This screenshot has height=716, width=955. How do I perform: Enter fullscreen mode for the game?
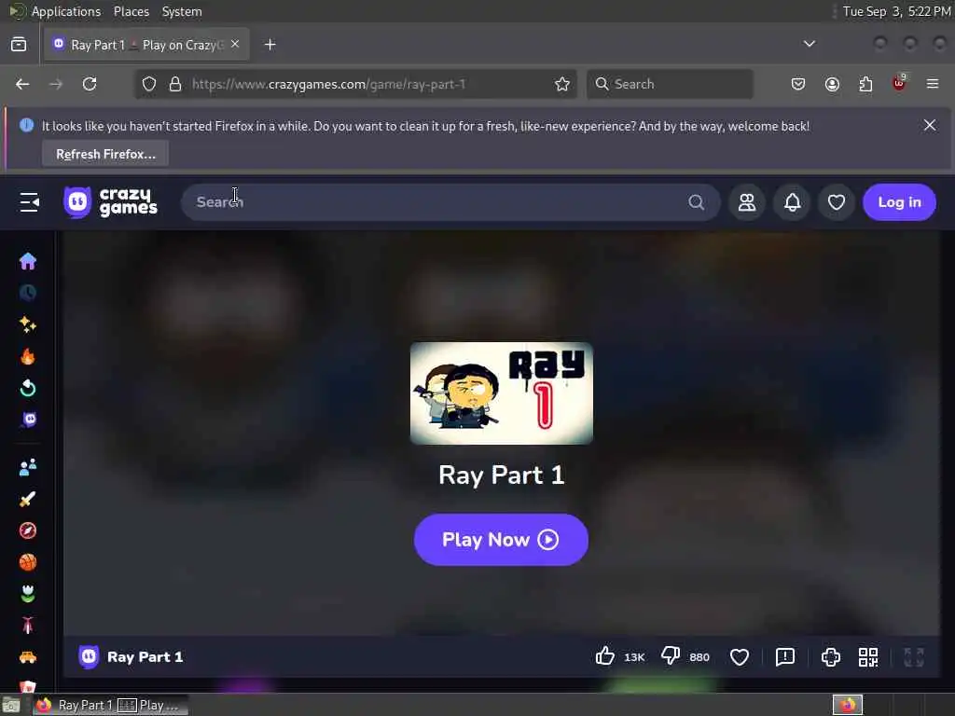click(x=914, y=657)
